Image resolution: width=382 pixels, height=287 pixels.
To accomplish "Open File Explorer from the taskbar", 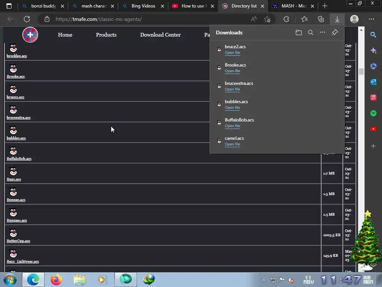I will 79,280.
